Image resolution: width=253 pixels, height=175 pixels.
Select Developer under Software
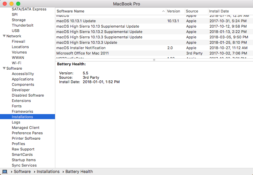21,90
